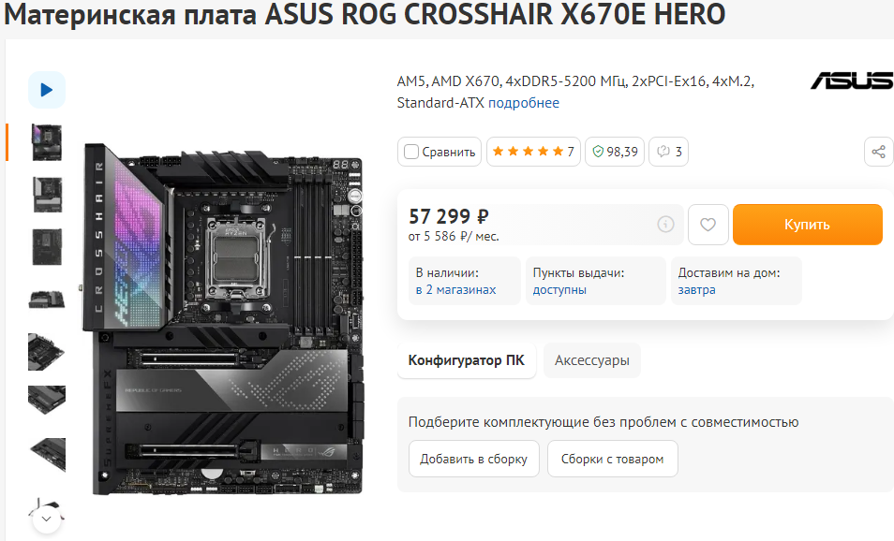Open the five-star reviews rating
The width and height of the screenshot is (894, 541).
533,152
